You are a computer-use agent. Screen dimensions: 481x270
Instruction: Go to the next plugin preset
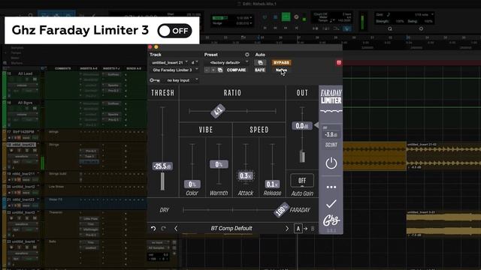[x=287, y=228]
